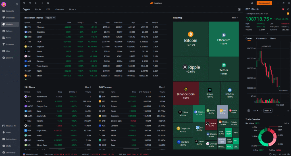Select the ChainLink row in Investment Themes
This screenshot has width=291, height=156.
tap(95, 32)
